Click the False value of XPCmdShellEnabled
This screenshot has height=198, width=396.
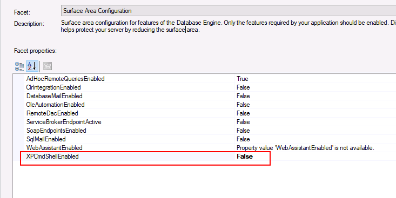pyautogui.click(x=245, y=156)
